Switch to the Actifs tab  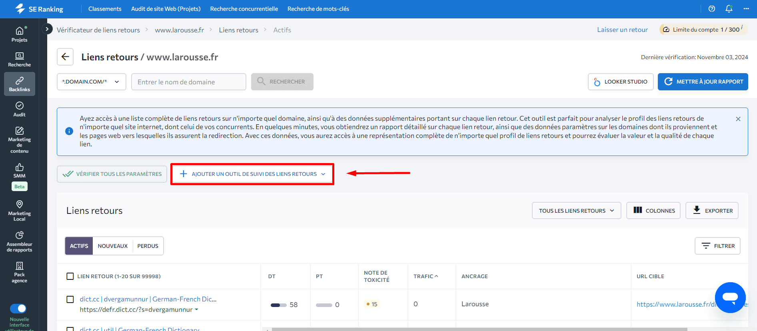(x=79, y=246)
